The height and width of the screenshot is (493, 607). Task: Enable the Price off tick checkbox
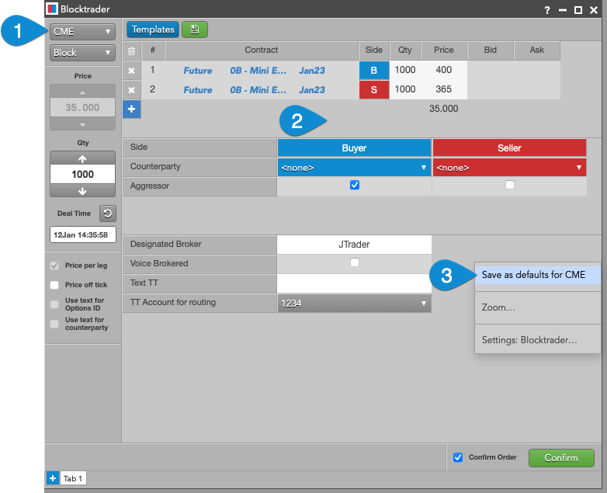(54, 285)
